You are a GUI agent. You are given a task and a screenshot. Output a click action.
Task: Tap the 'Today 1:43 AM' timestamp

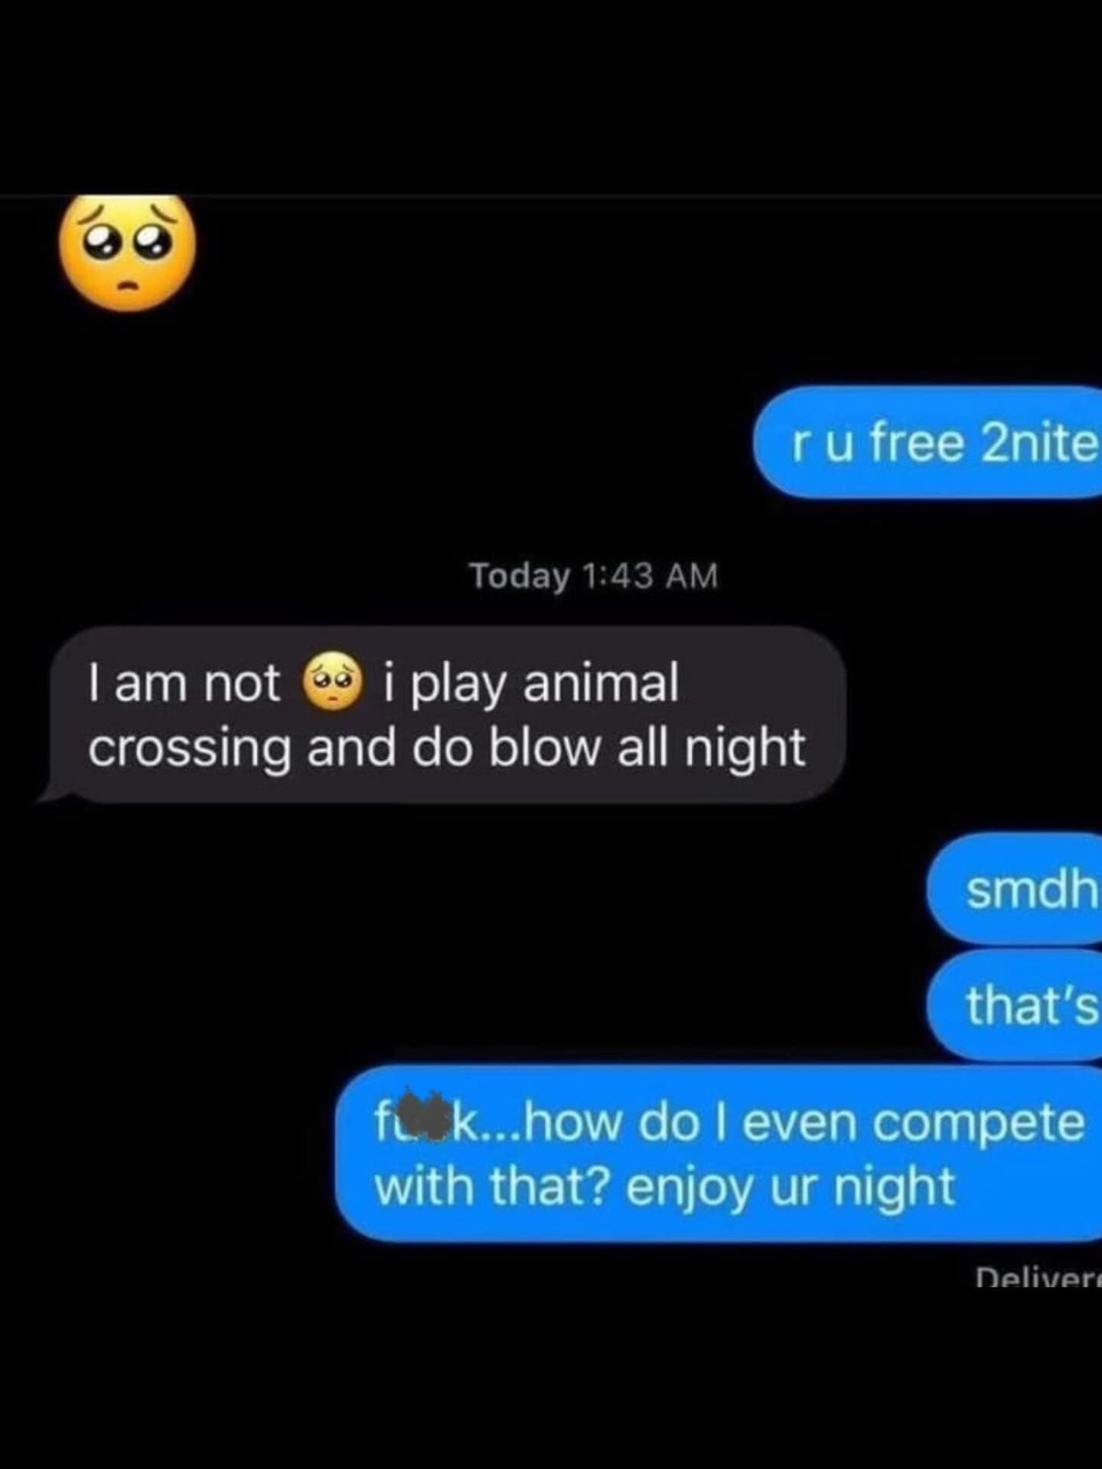click(x=595, y=575)
